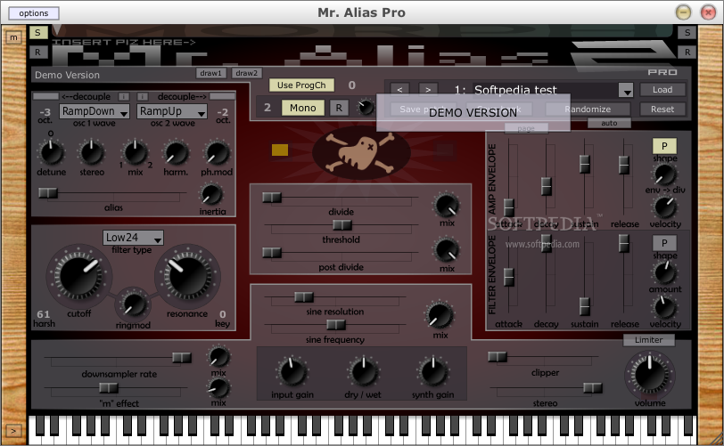Screen dimensions: 724x446
Task: Go to next preset with > button
Action: pyautogui.click(x=428, y=90)
